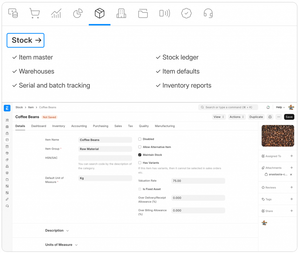
Task: Uncheck the Maintain Stock checkbox
Action: 140,155
